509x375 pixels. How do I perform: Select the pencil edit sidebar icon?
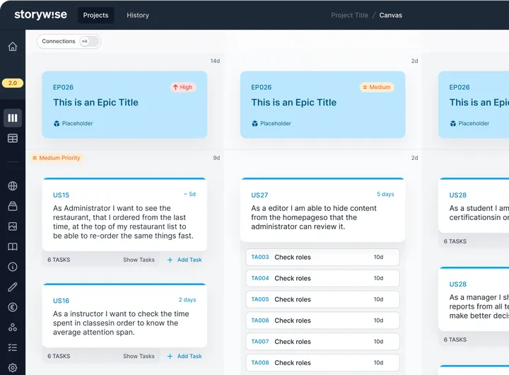[x=13, y=287]
